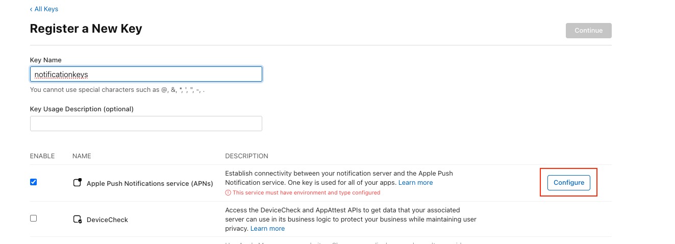Click the NAME column header
The height and width of the screenshot is (244, 675).
tap(82, 156)
